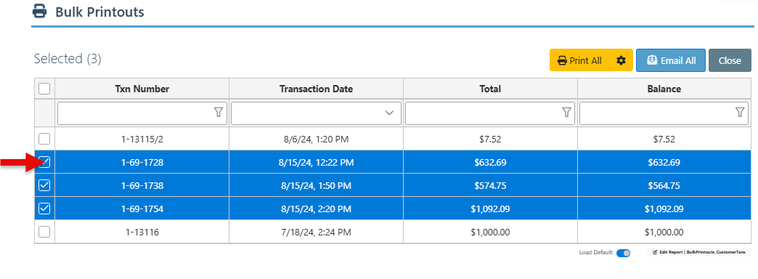Screen dimensions: 758x279
Task: Click date 8/6/24, 1:20 PM
Action: tap(316, 139)
